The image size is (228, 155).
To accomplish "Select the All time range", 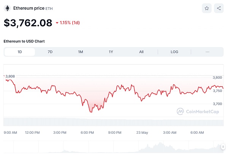I will pyautogui.click(x=141, y=52).
